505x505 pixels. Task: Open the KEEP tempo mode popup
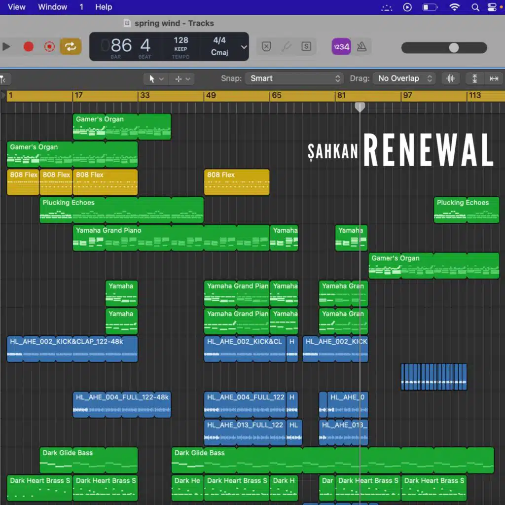click(180, 49)
